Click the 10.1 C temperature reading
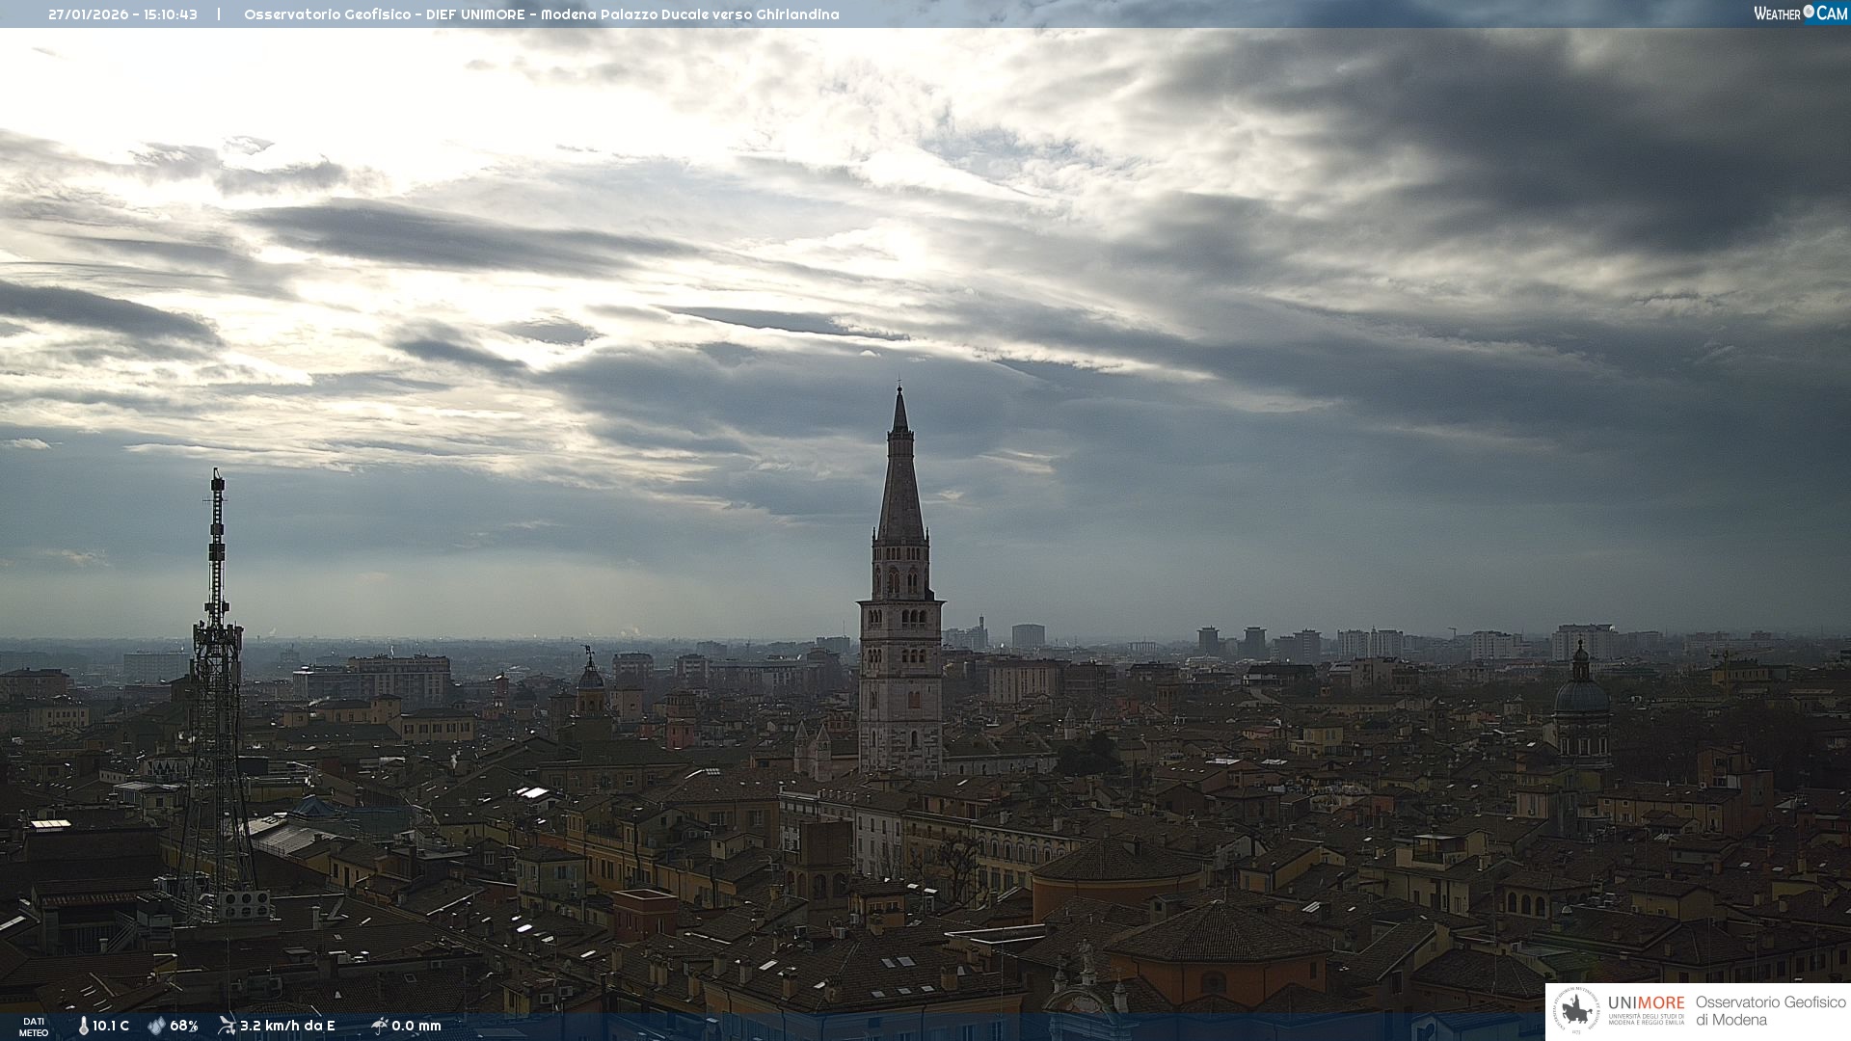1851x1041 pixels. [111, 1026]
